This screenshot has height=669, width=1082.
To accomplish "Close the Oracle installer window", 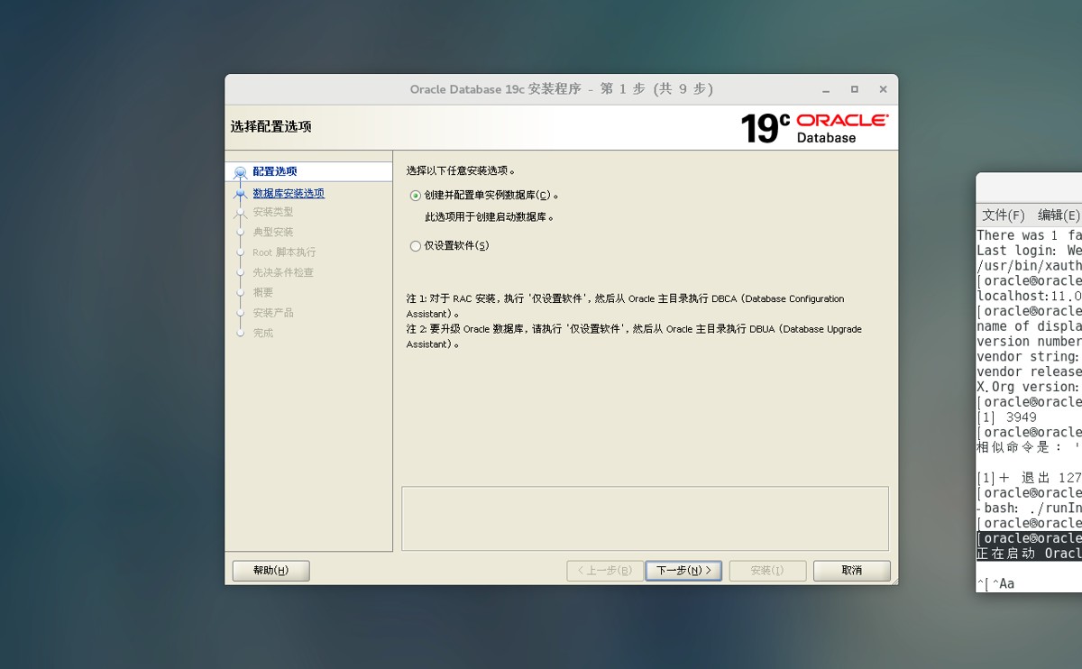I will [883, 89].
